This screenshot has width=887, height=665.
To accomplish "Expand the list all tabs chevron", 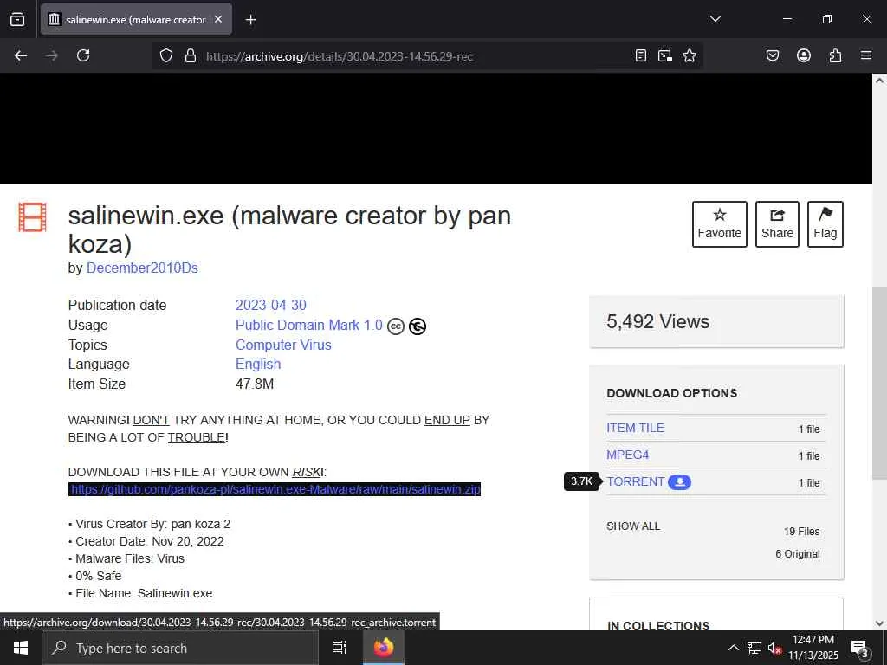I will point(715,19).
